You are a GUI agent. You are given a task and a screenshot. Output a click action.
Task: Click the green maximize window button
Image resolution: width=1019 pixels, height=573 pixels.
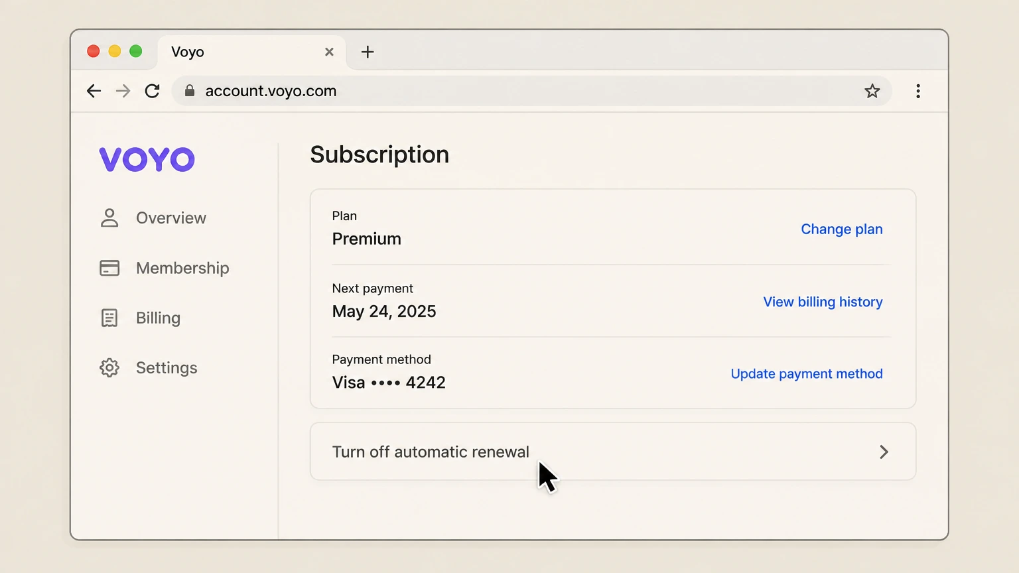point(136,51)
